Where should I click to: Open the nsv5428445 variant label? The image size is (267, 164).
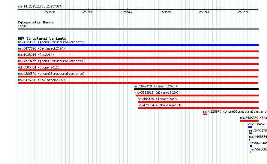pos(258,143)
